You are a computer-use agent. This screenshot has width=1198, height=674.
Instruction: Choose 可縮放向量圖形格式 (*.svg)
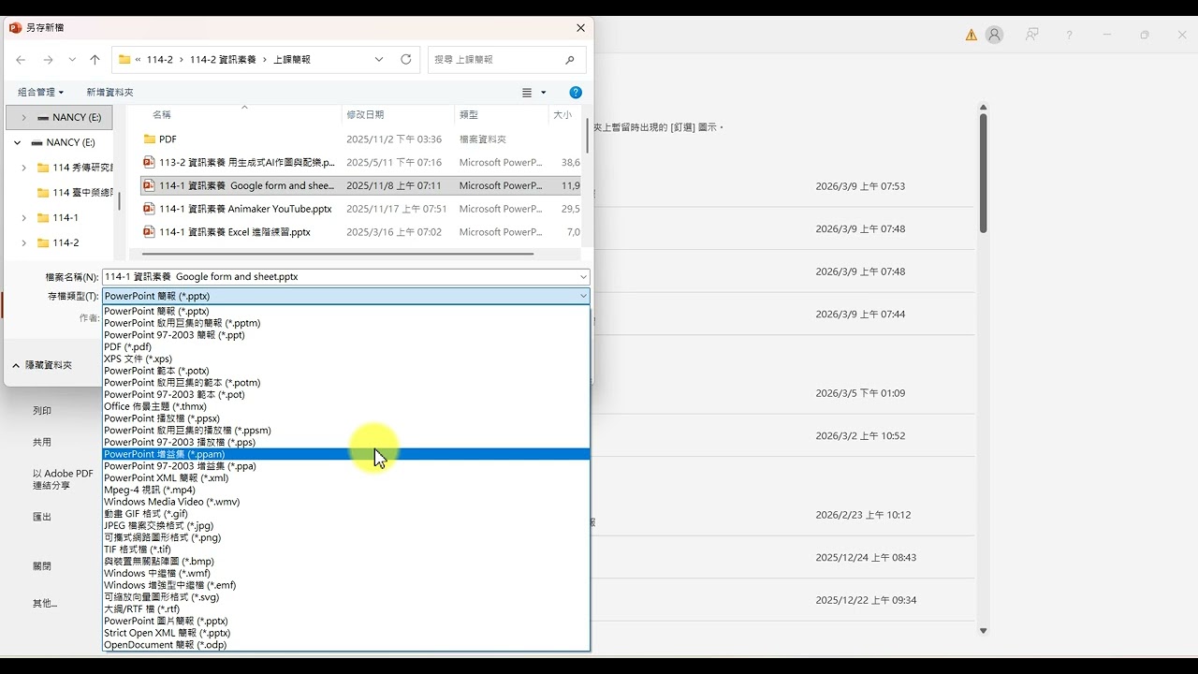coord(345,597)
